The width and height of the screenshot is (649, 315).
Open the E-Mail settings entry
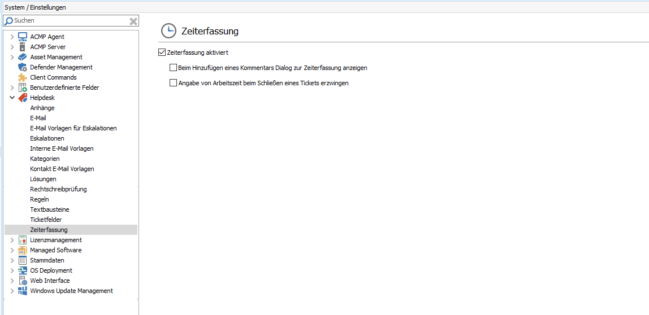pos(38,118)
